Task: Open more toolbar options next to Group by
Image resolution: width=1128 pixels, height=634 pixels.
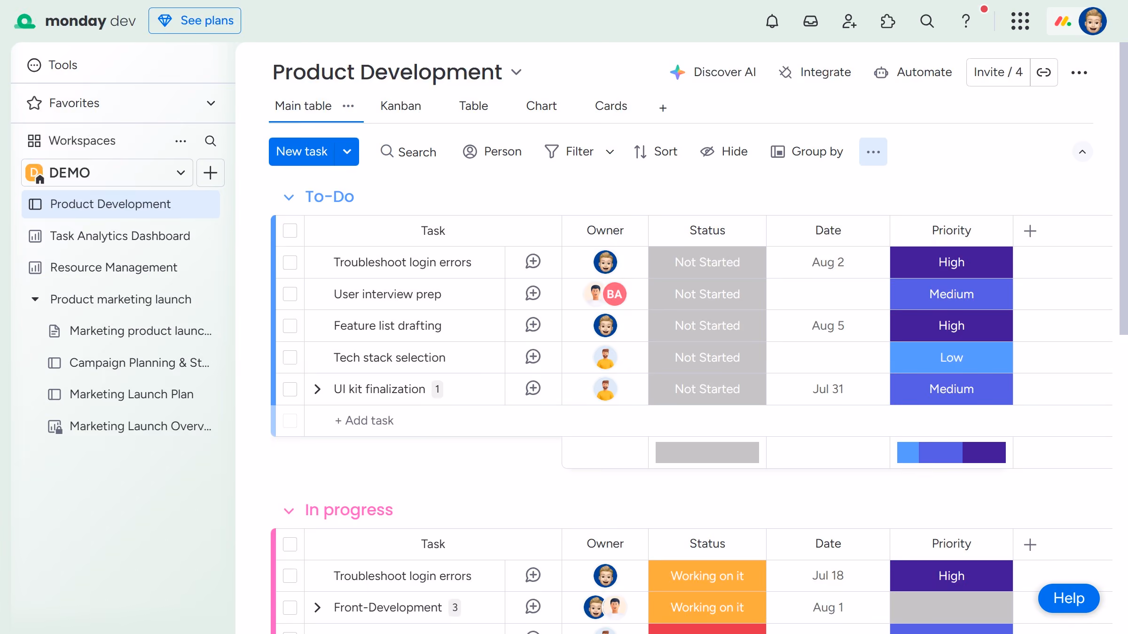Action: coord(873,152)
